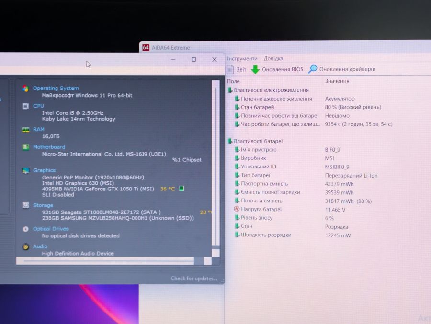Close the Speccy window
The image size is (431, 324).
(215, 60)
